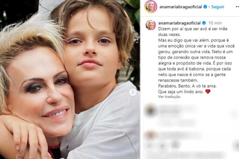Click anamariabragaoficial username in the caption
This screenshot has height=159, width=239.
click(x=179, y=23)
